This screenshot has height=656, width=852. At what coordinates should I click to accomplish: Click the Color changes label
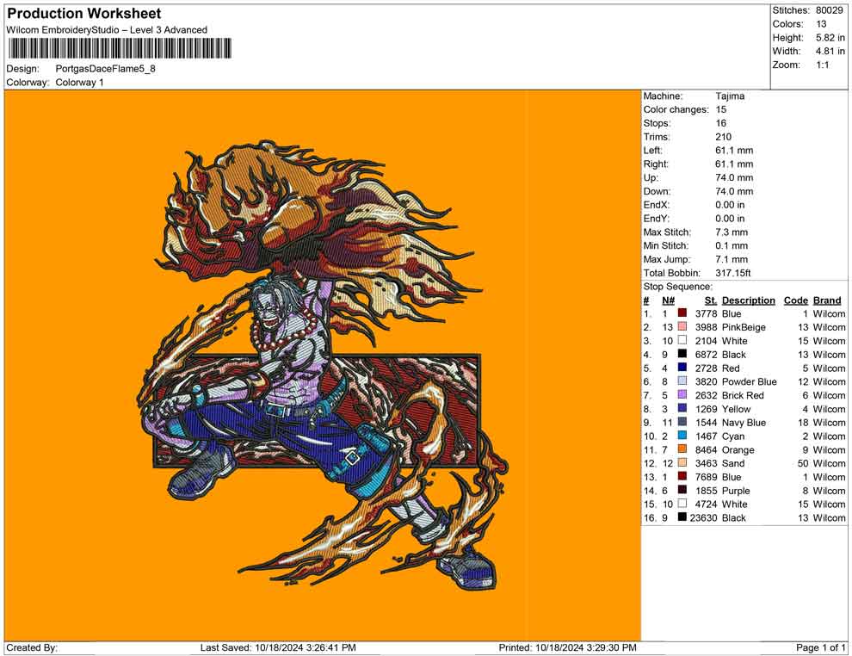tap(676, 110)
